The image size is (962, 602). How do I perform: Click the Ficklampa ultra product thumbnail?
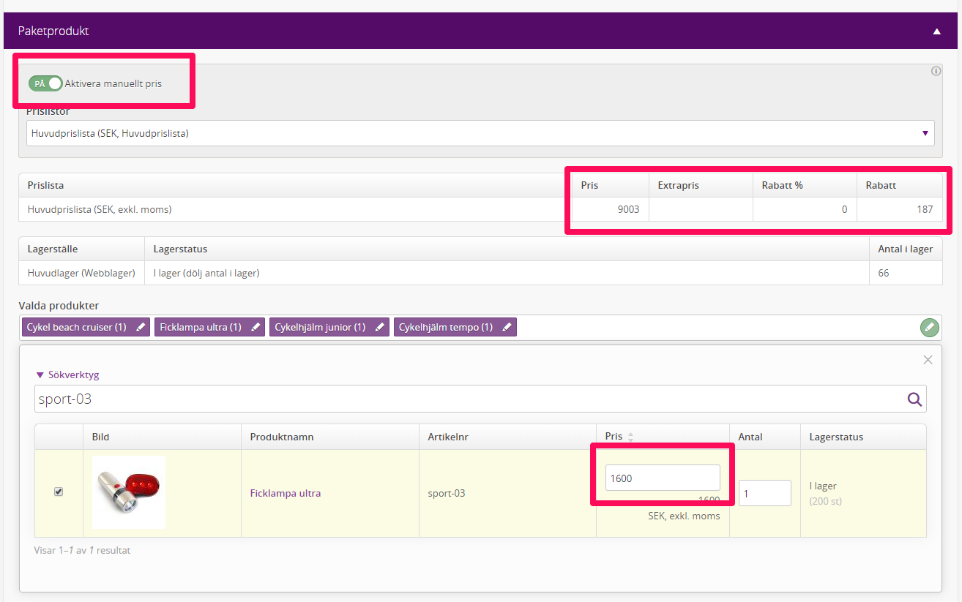tap(129, 492)
